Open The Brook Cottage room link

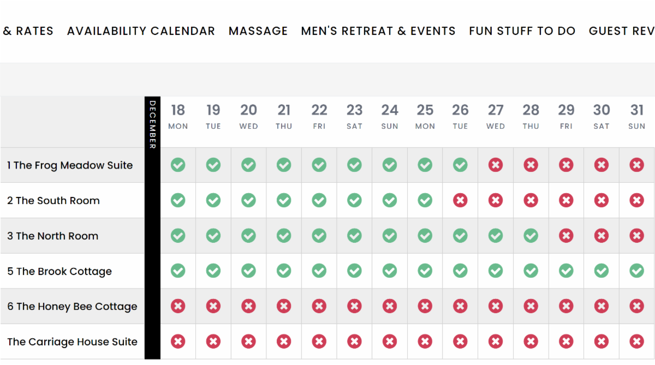[x=59, y=271]
